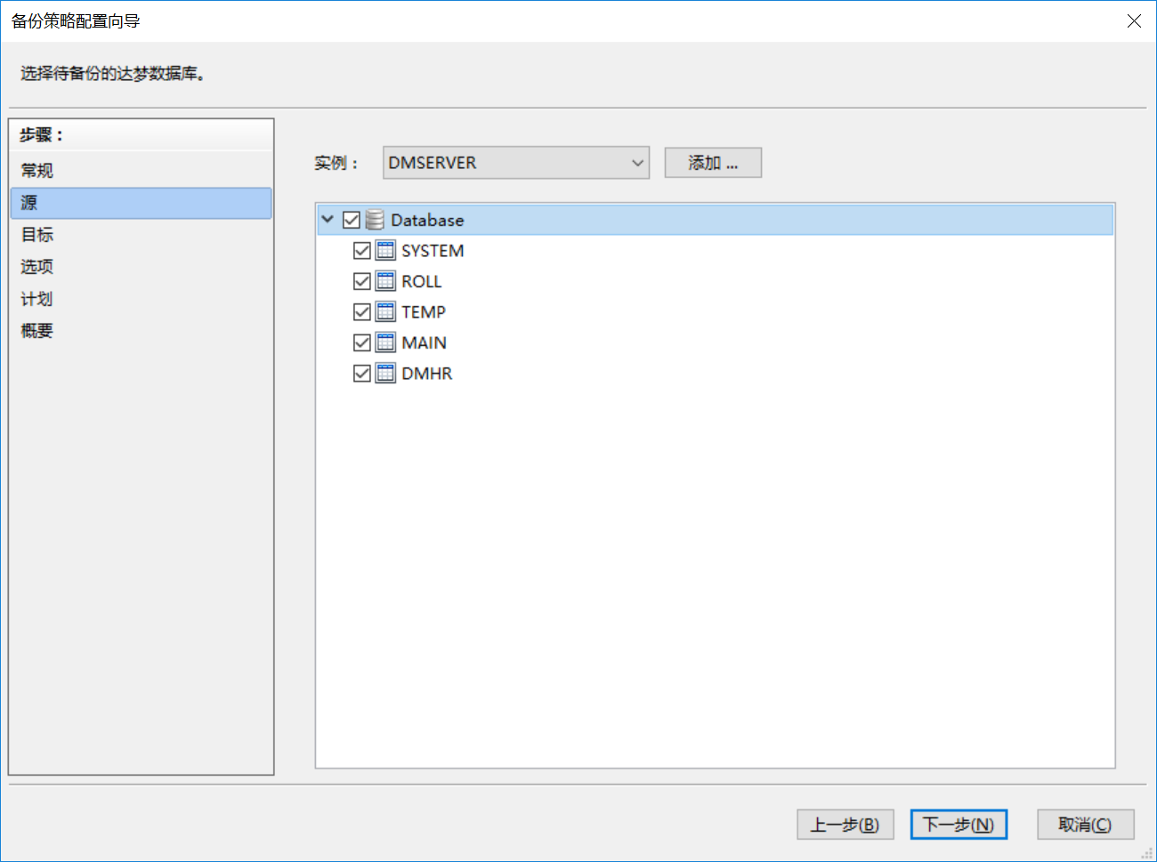Go to the 常规 step
The image size is (1157, 862).
[x=37, y=171]
